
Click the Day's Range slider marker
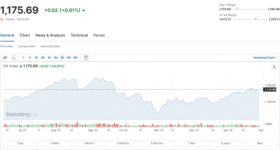[x=237, y=8]
